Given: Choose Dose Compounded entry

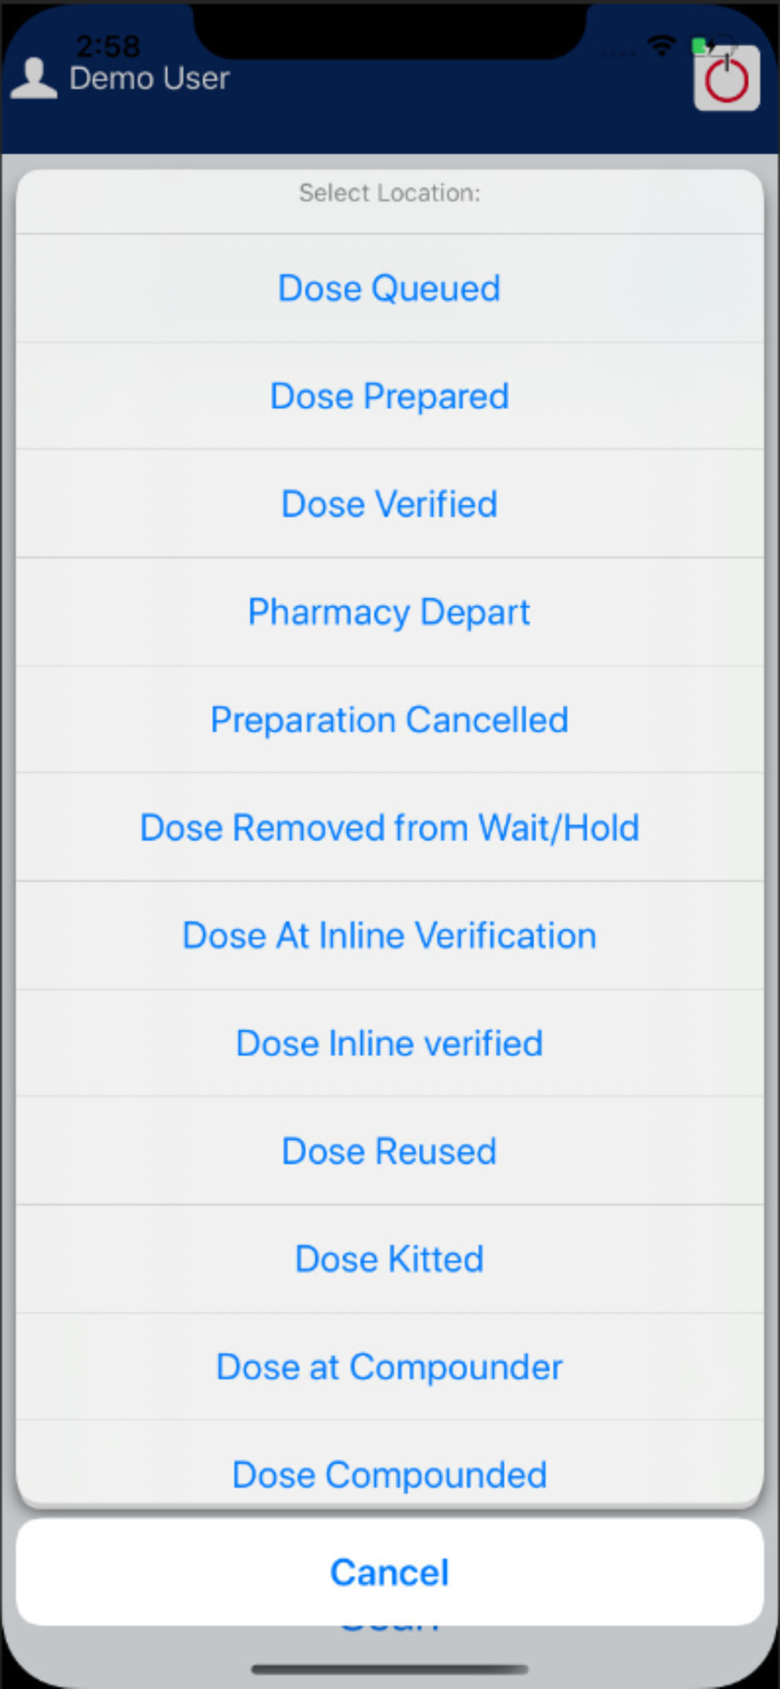Looking at the screenshot, I should [x=389, y=1474].
